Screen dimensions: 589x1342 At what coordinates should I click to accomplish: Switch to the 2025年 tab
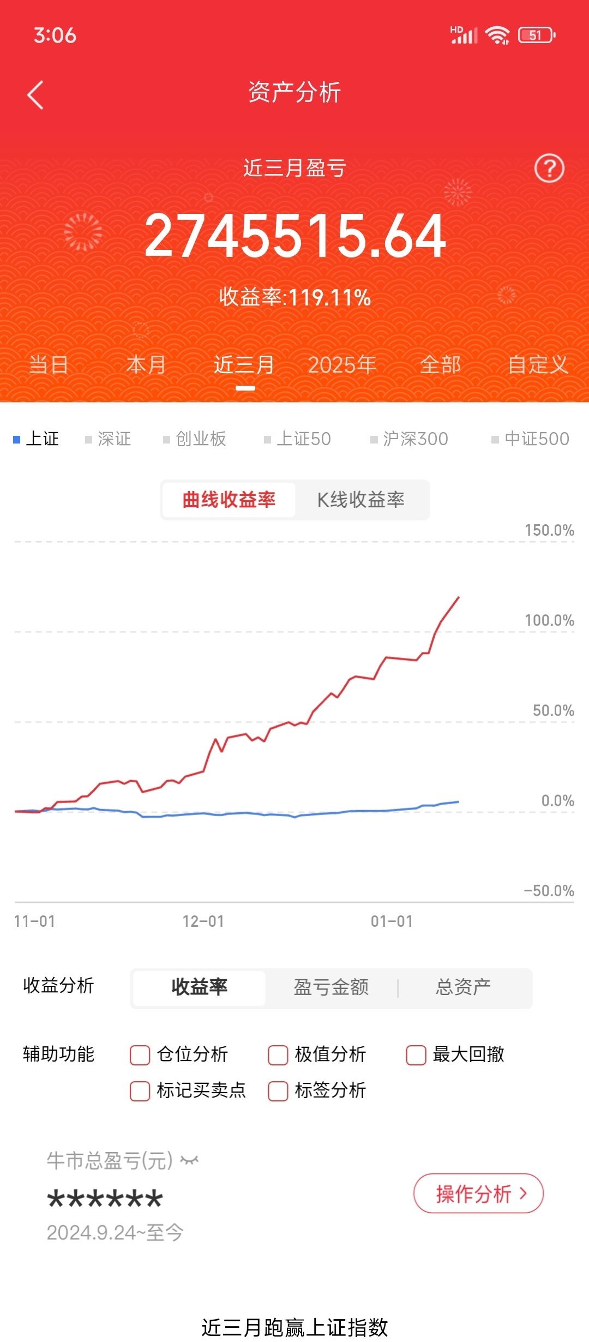(342, 365)
